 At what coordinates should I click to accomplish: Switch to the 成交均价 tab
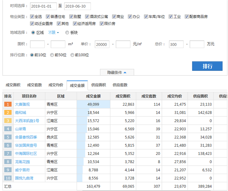(x=56, y=85)
